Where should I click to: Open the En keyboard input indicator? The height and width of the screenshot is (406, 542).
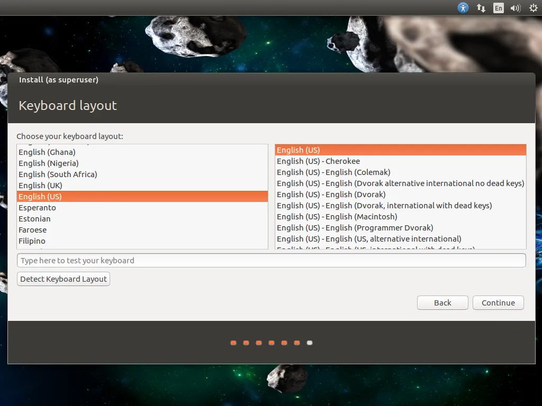(498, 8)
